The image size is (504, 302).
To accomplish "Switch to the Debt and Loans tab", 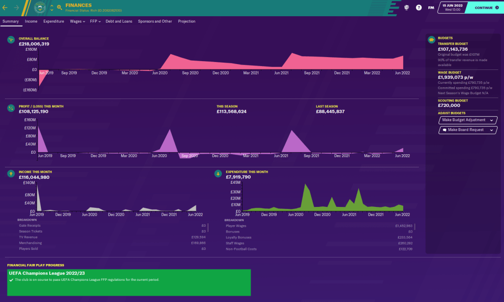I will click(119, 21).
